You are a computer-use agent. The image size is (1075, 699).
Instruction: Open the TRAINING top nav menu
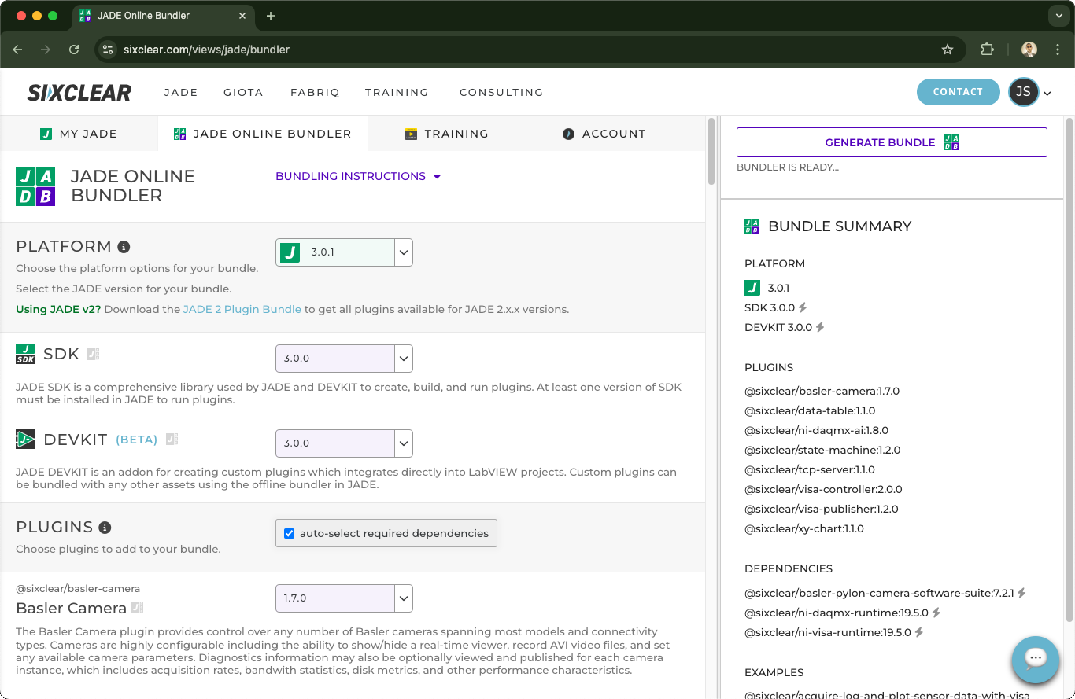tap(397, 92)
